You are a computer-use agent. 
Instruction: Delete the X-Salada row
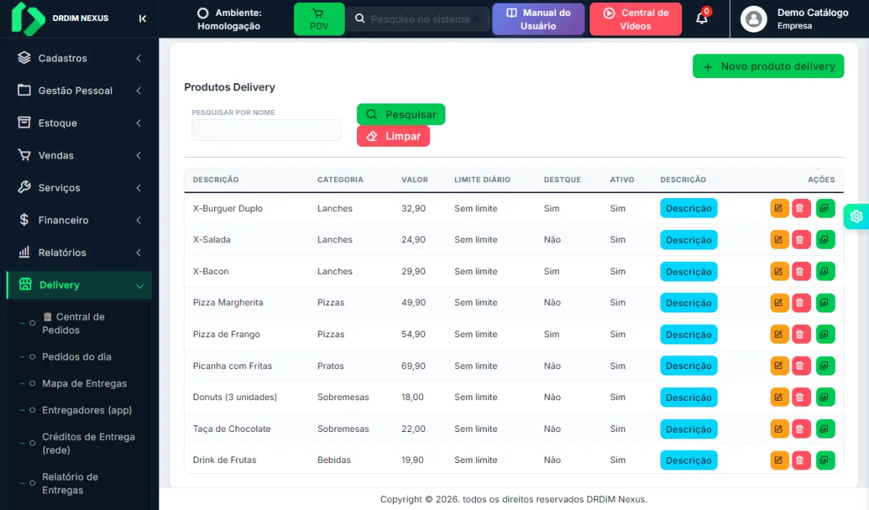coord(801,239)
